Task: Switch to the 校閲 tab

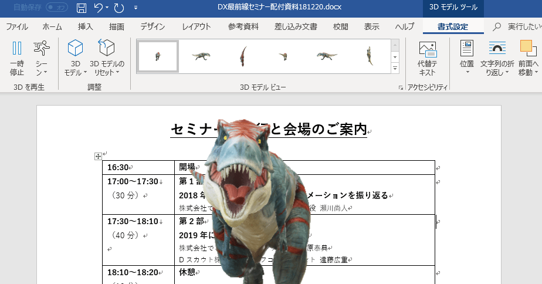Action: (340, 26)
